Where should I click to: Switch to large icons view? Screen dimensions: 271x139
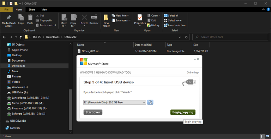pos(267,136)
